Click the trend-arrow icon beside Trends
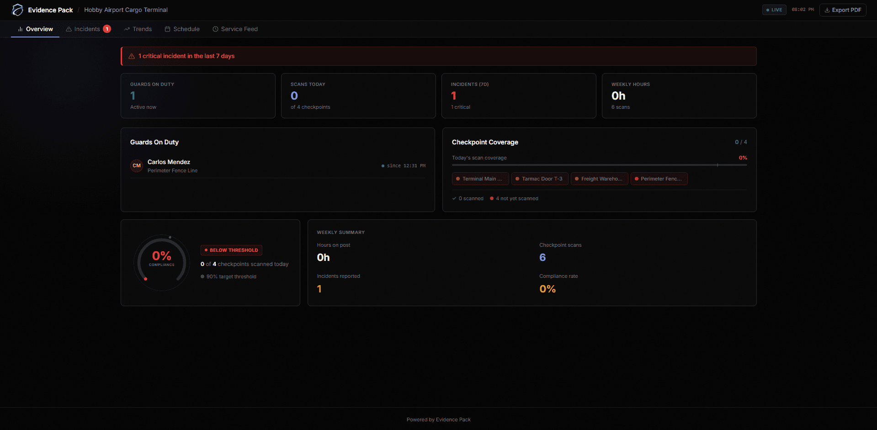Viewport: 877px width, 430px height. 127,29
